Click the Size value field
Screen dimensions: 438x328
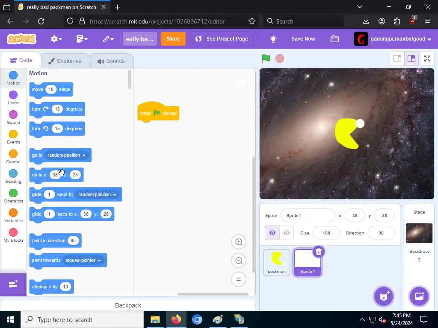326,233
